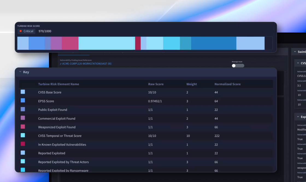Click the red Critical indicator dot
Viewport: 306px width, 182px height.
click(x=20, y=31)
